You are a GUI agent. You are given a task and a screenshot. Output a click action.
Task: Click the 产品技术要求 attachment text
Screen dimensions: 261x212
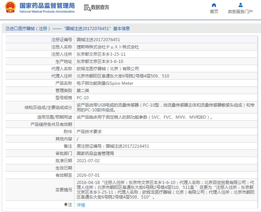click(x=89, y=132)
